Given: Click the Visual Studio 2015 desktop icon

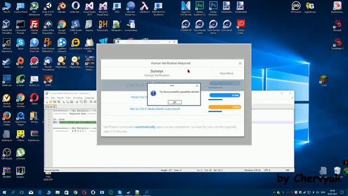Looking at the screenshot, I should [89, 9].
